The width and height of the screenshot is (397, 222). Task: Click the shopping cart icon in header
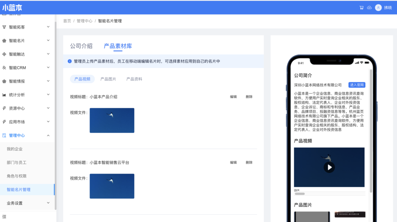[x=361, y=7]
